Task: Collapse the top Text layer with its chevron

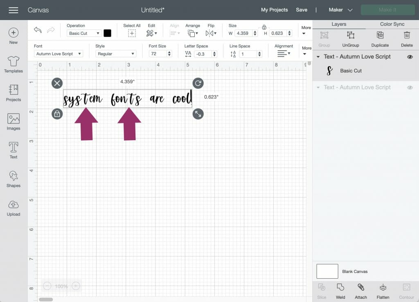Action: coord(319,57)
